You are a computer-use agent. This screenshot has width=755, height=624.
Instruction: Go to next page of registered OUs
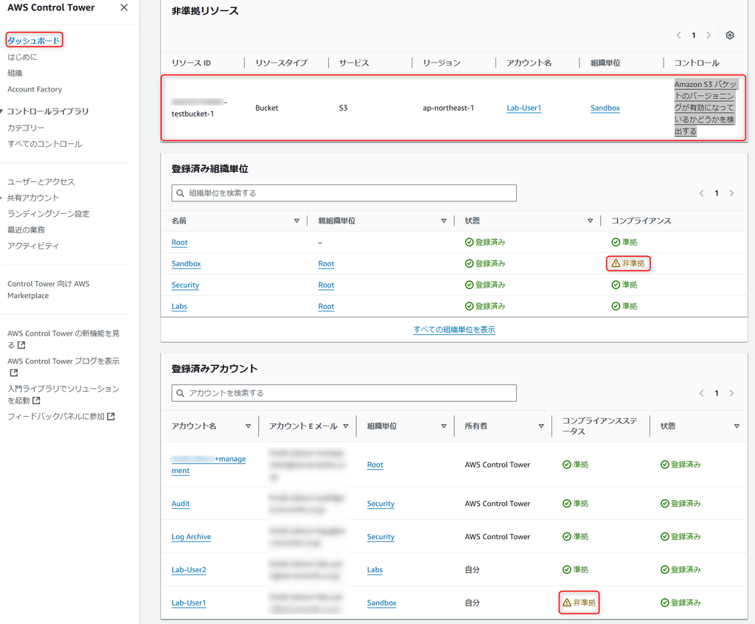731,193
